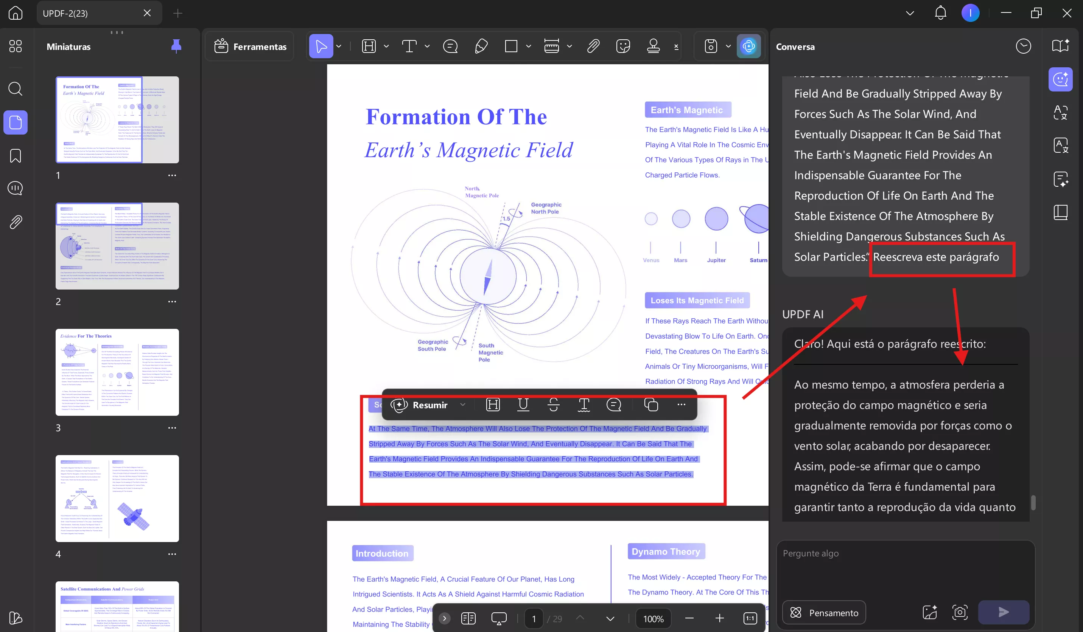The height and width of the screenshot is (632, 1083).
Task: Click the screenshot capture icon in chat
Action: pos(960,612)
